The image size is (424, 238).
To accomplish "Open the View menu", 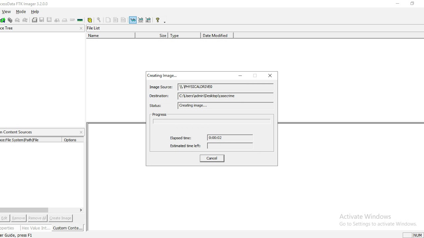I will click(6, 12).
